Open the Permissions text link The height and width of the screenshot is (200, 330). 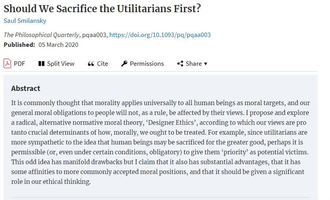click(147, 64)
